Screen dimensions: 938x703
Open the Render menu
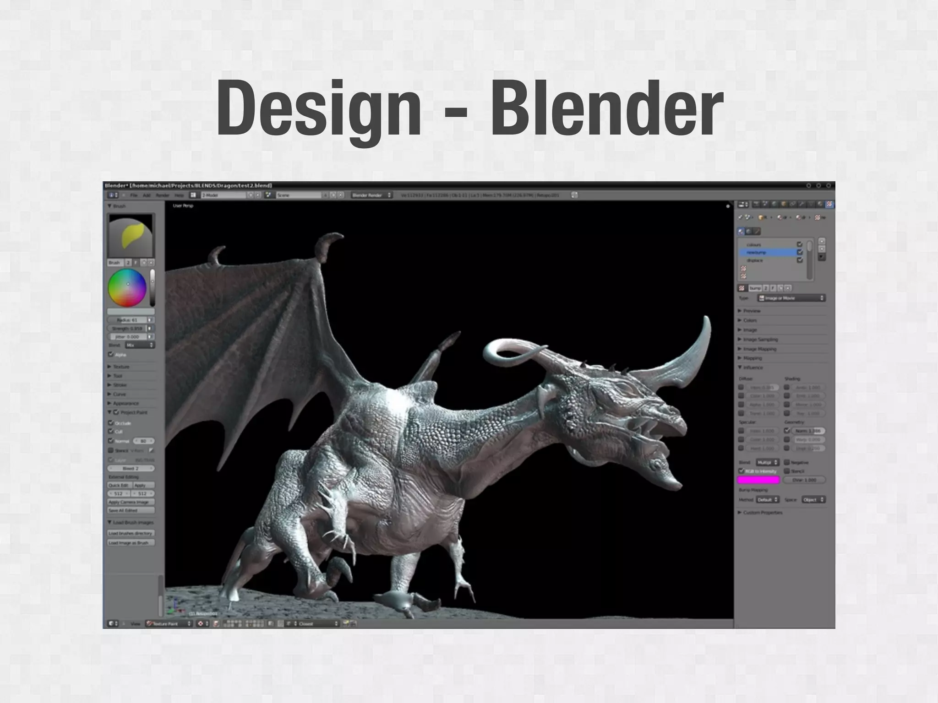(x=163, y=195)
